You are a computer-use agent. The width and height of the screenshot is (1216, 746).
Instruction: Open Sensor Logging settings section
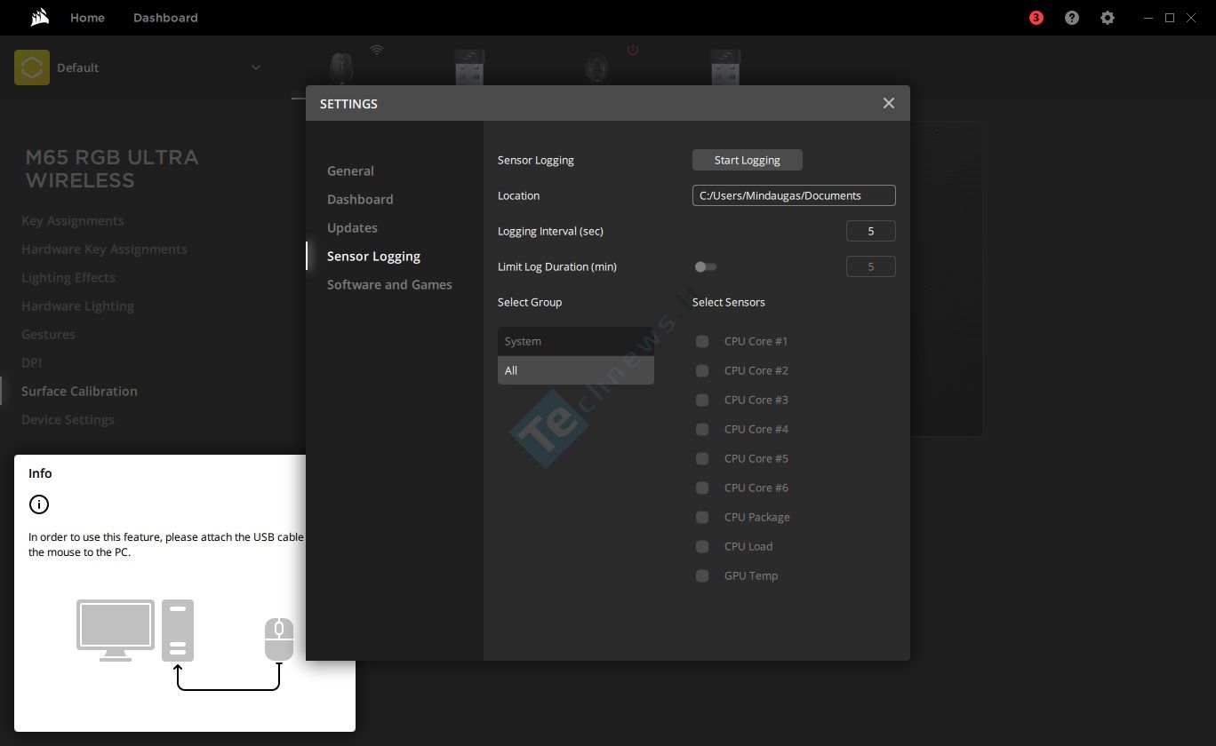click(x=373, y=256)
